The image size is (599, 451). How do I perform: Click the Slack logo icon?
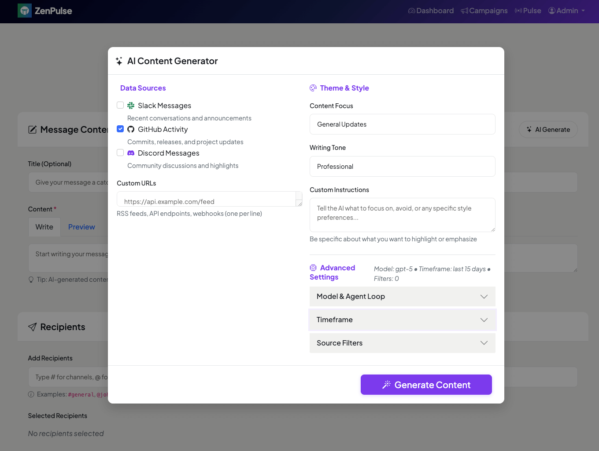pyautogui.click(x=131, y=105)
